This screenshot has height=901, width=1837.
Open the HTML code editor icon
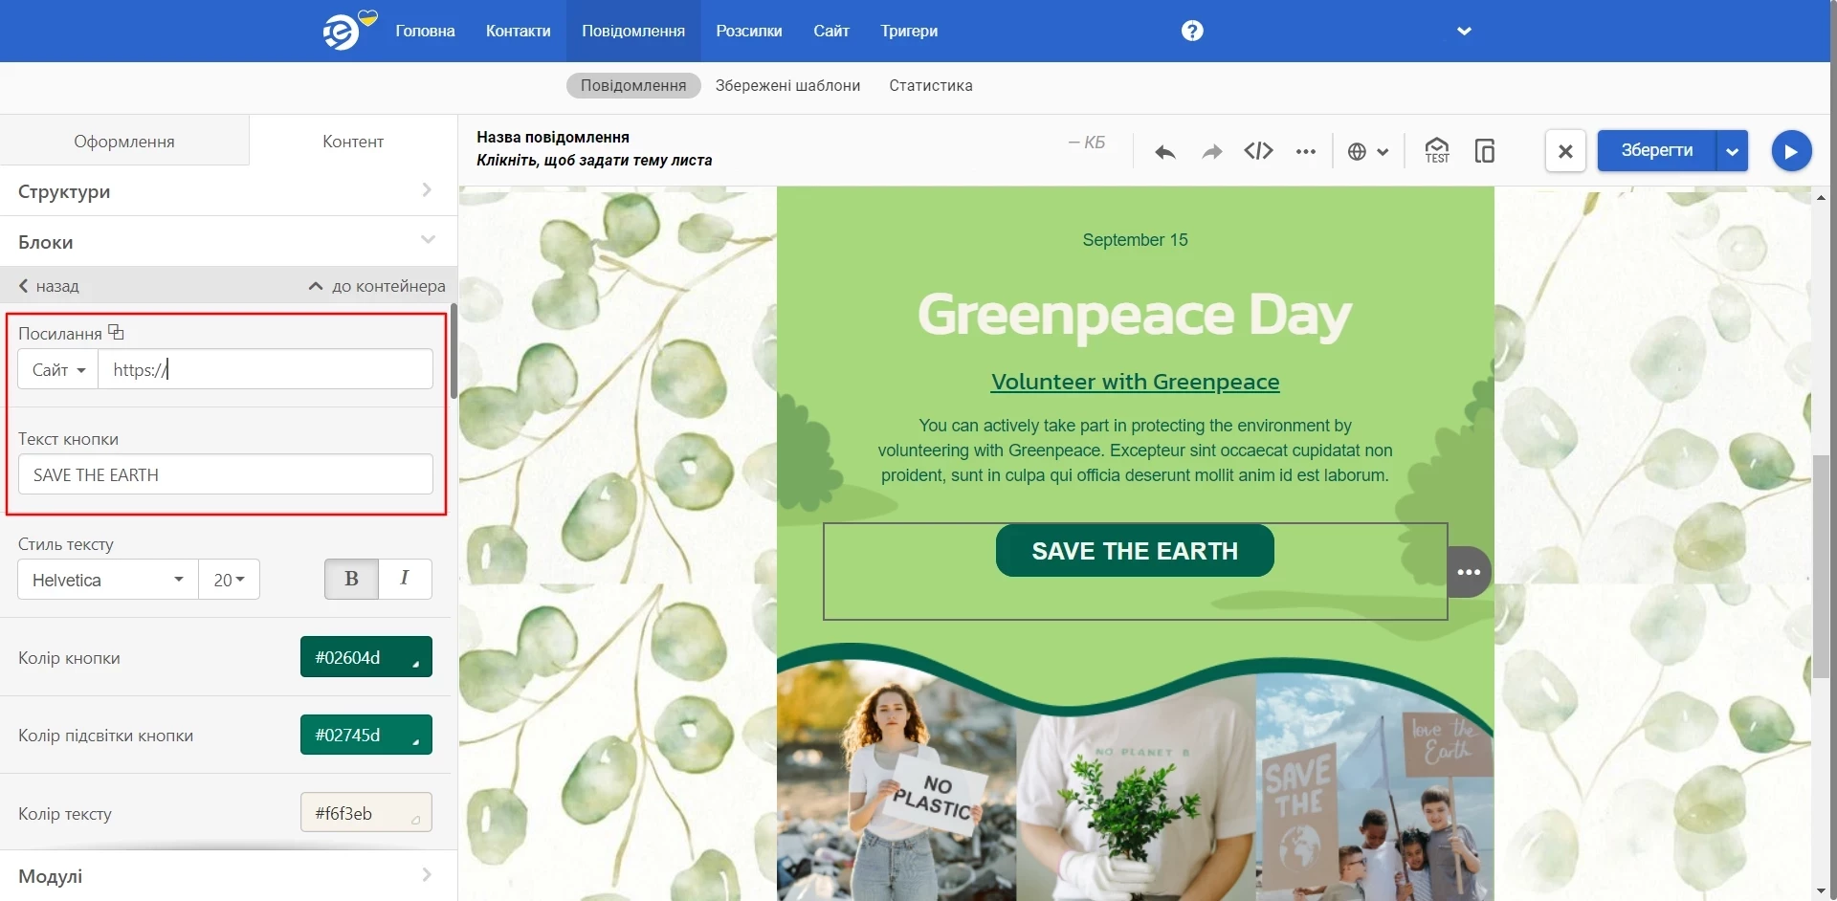click(x=1258, y=151)
